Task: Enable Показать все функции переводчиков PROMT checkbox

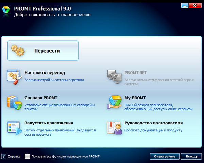Action: coord(27,156)
